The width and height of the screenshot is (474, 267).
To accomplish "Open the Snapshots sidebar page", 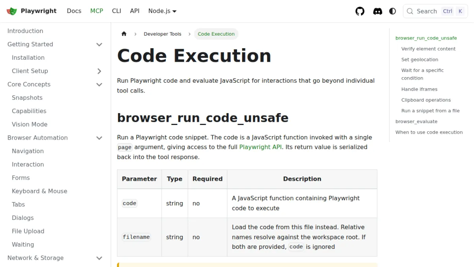I will [x=27, y=98].
